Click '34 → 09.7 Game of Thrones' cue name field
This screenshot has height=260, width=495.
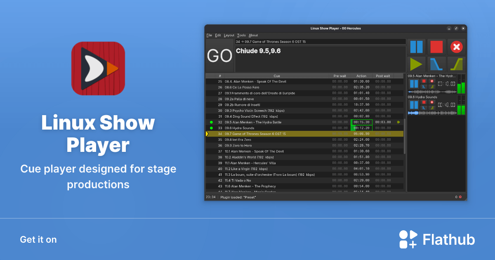coord(321,42)
